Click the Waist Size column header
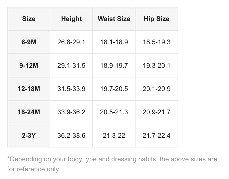This screenshot has height=179, width=229. (x=114, y=19)
